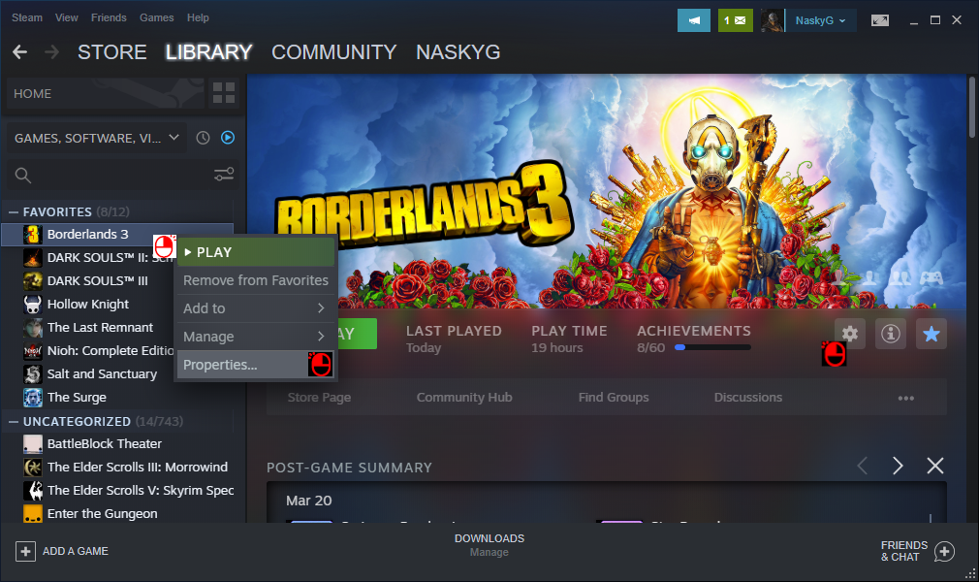Open more links ellipsis menu
The width and height of the screenshot is (979, 582).
click(x=906, y=399)
